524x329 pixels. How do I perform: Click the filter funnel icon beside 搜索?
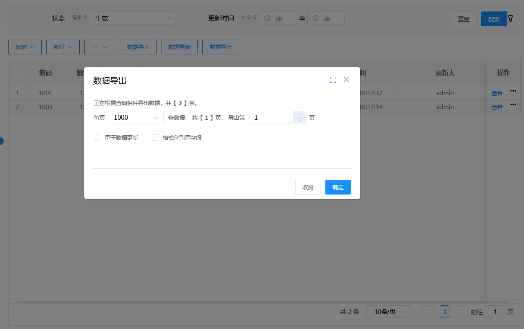[511, 19]
